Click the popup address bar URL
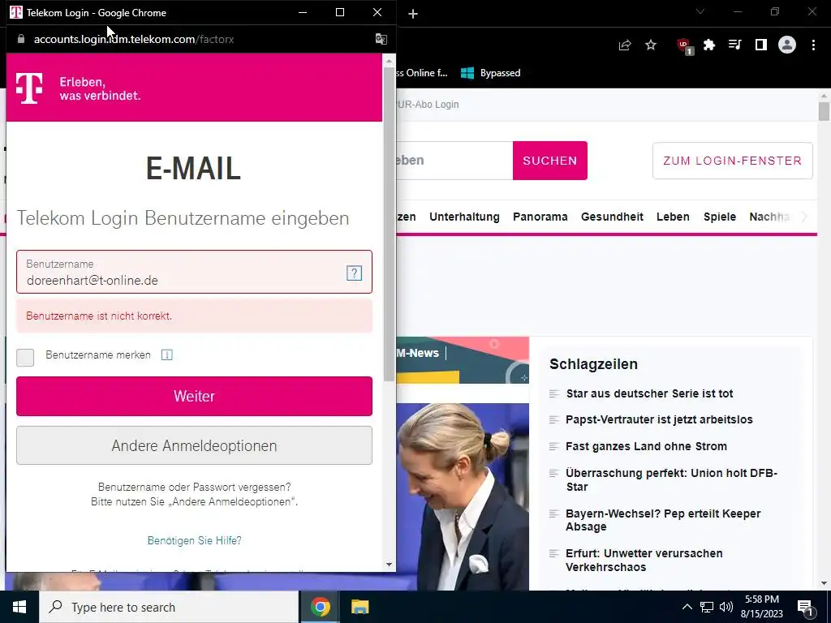Image resolution: width=831 pixels, height=623 pixels. tap(134, 39)
